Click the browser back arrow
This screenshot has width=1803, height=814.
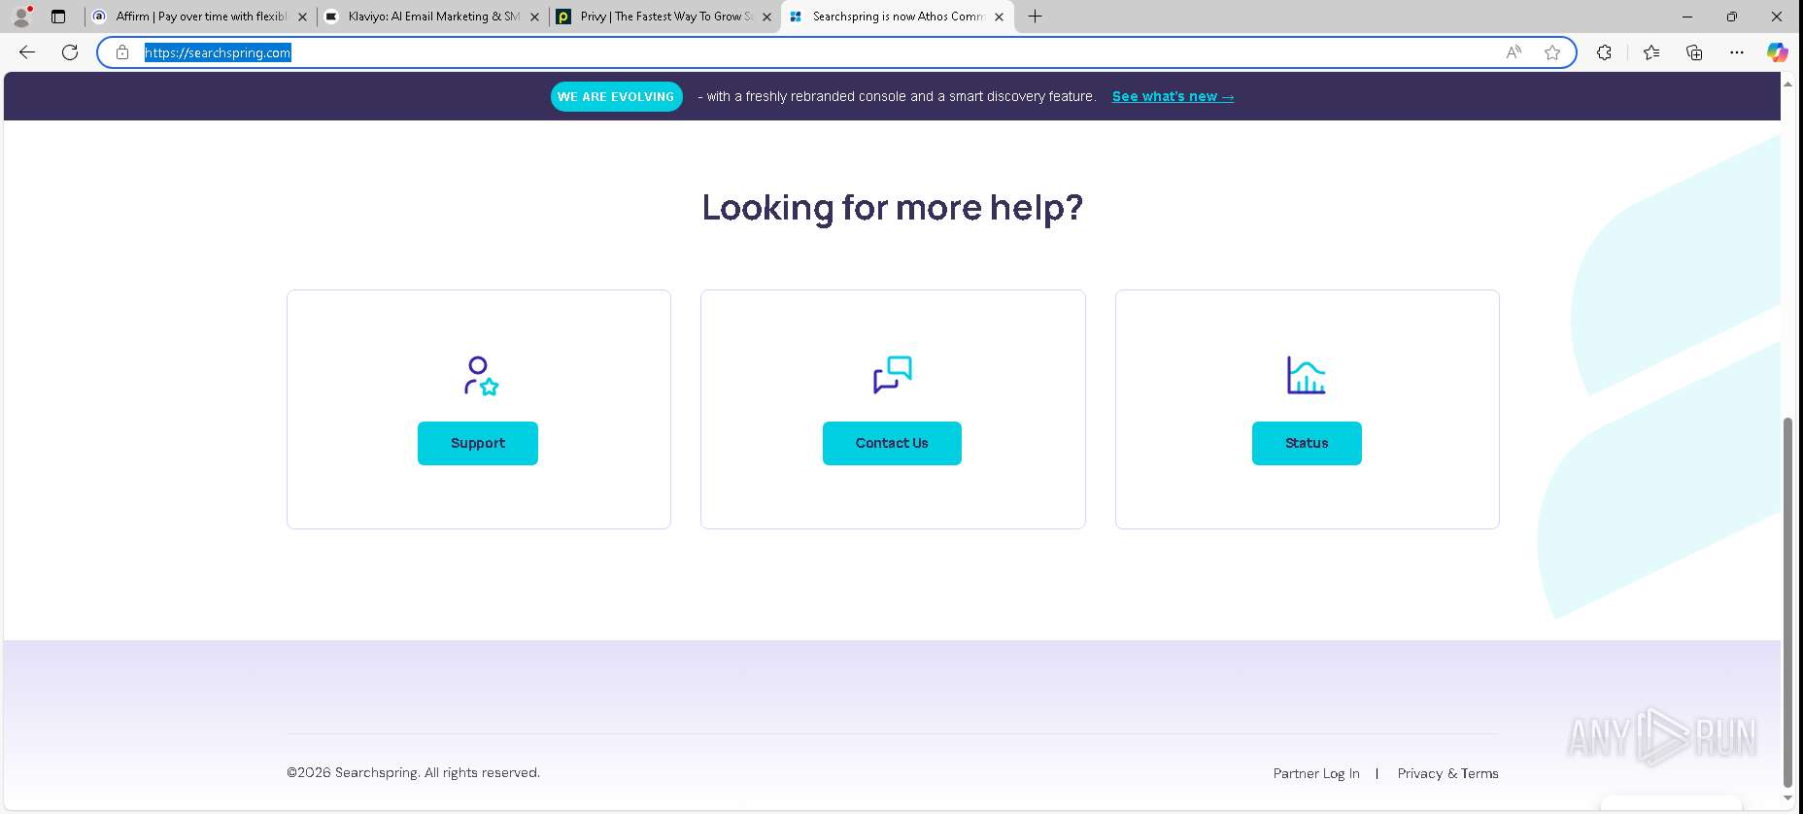[27, 52]
